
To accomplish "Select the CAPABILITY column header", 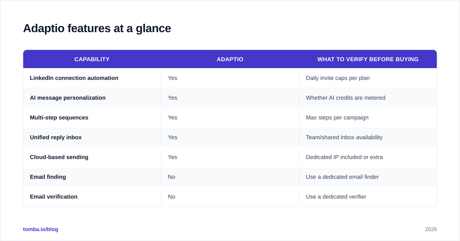I will tap(92, 59).
